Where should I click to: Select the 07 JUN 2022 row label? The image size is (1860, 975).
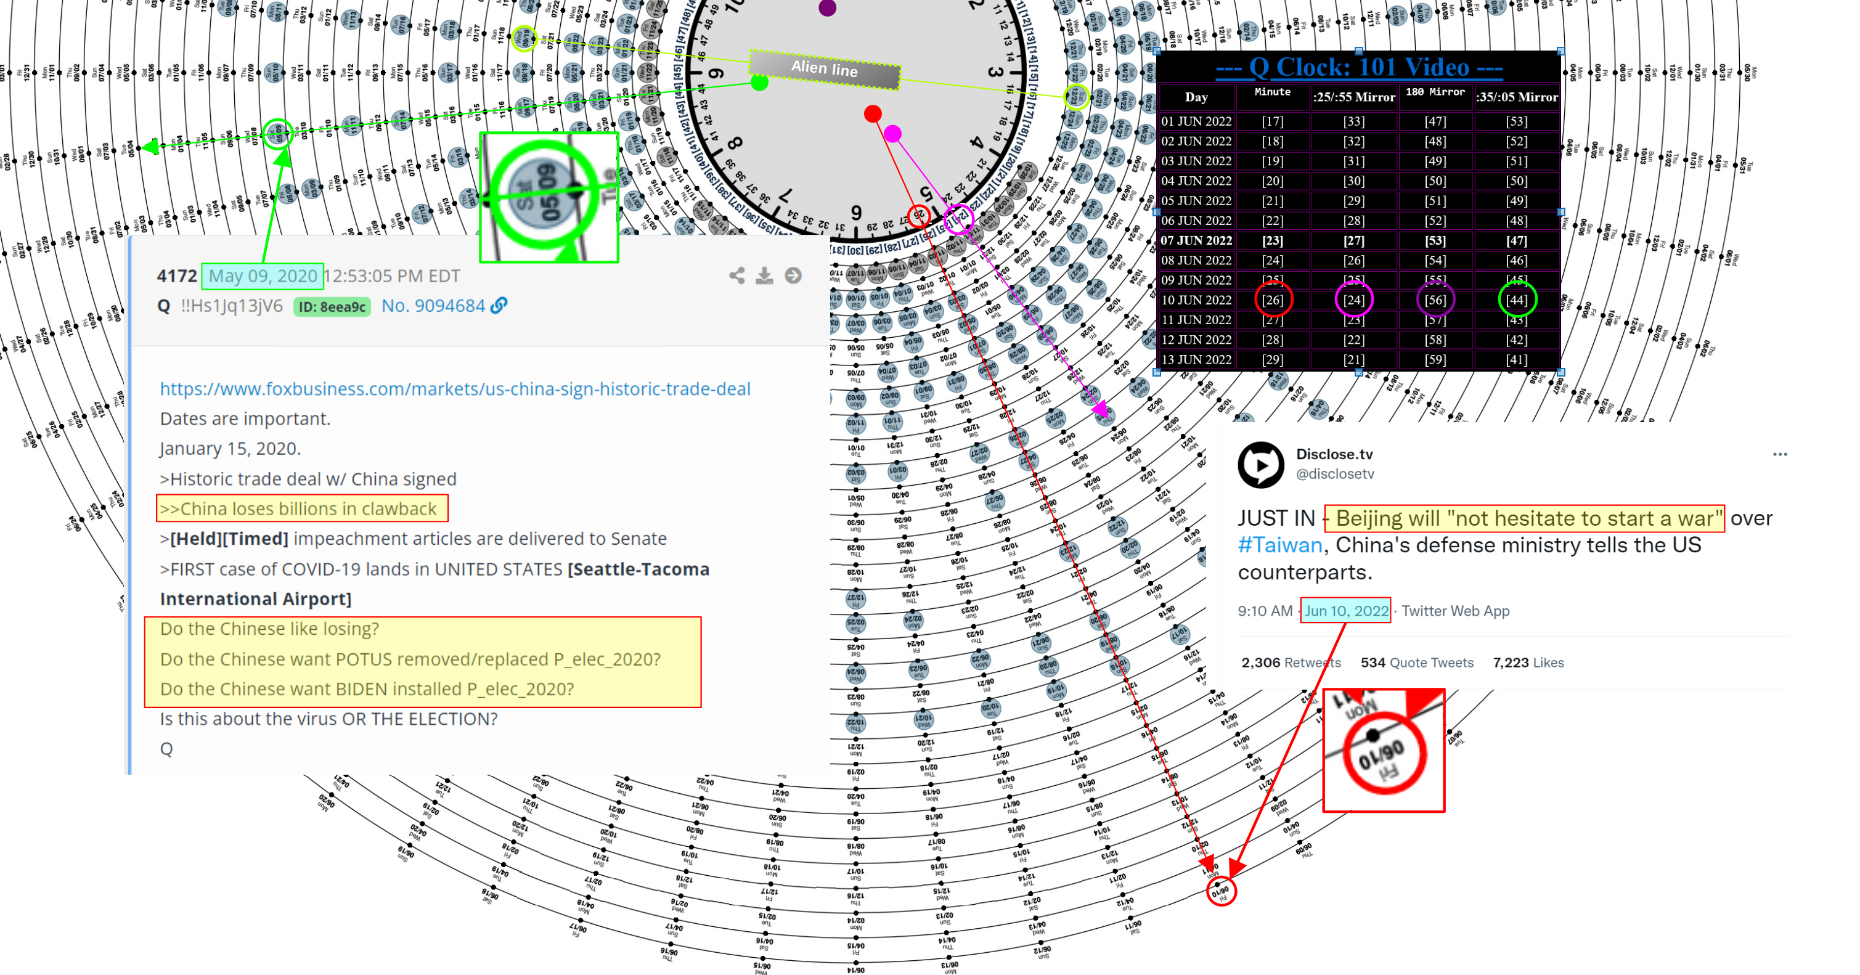click(x=1196, y=240)
